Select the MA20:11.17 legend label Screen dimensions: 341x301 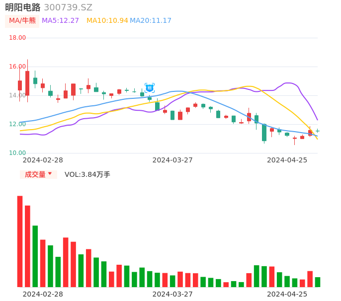pos(151,21)
